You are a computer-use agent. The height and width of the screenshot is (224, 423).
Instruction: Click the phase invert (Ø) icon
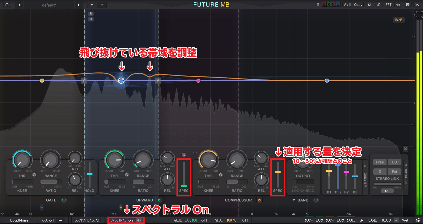(379, 5)
